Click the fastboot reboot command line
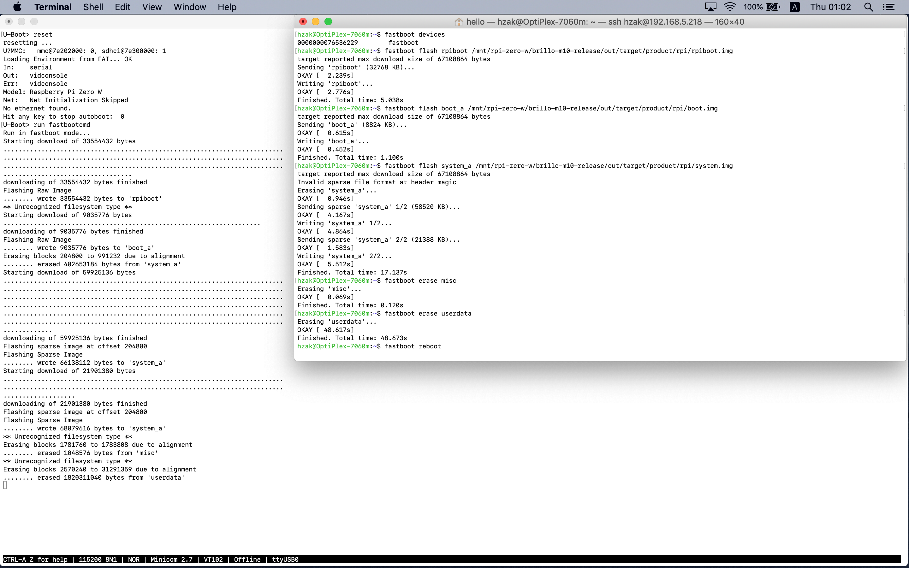This screenshot has width=909, height=568. (x=413, y=346)
